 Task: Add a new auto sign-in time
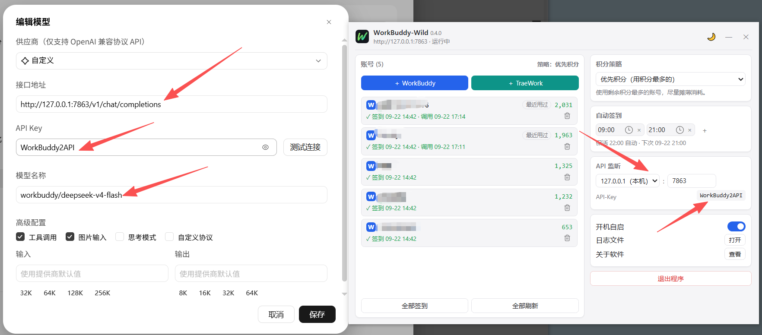[x=705, y=130]
